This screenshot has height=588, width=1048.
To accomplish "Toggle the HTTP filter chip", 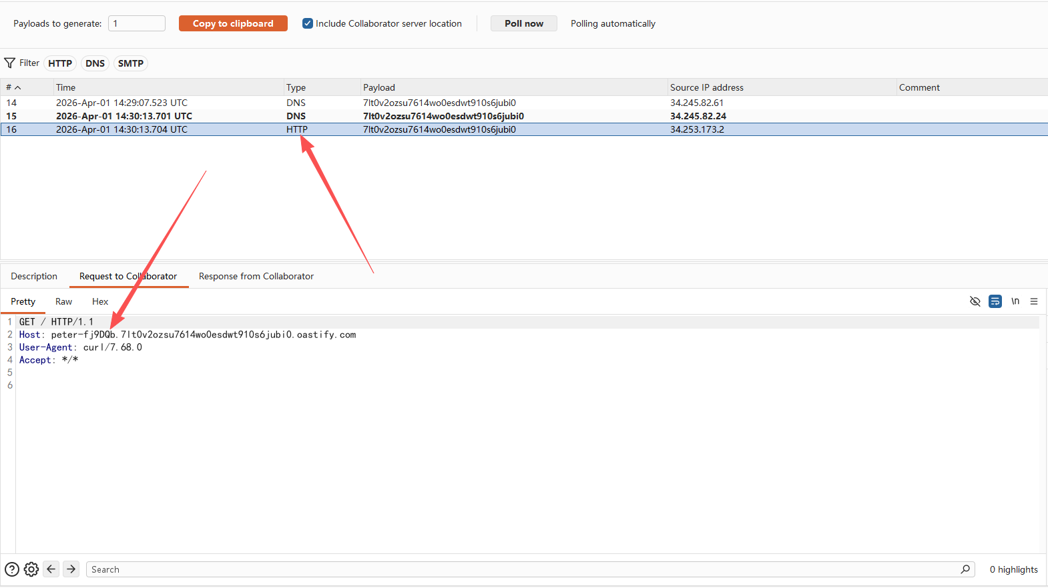I will (x=60, y=63).
